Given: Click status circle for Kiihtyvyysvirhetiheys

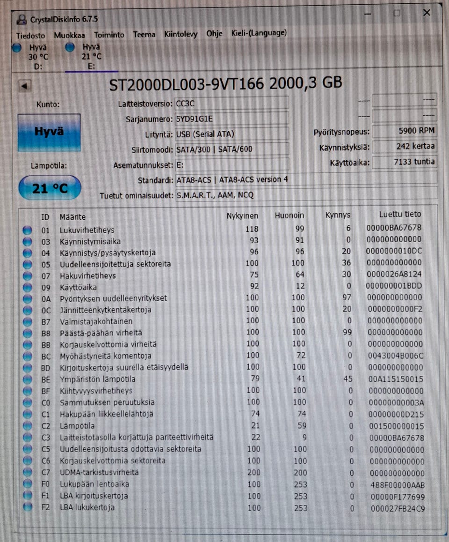Looking at the screenshot, I should pos(27,391).
